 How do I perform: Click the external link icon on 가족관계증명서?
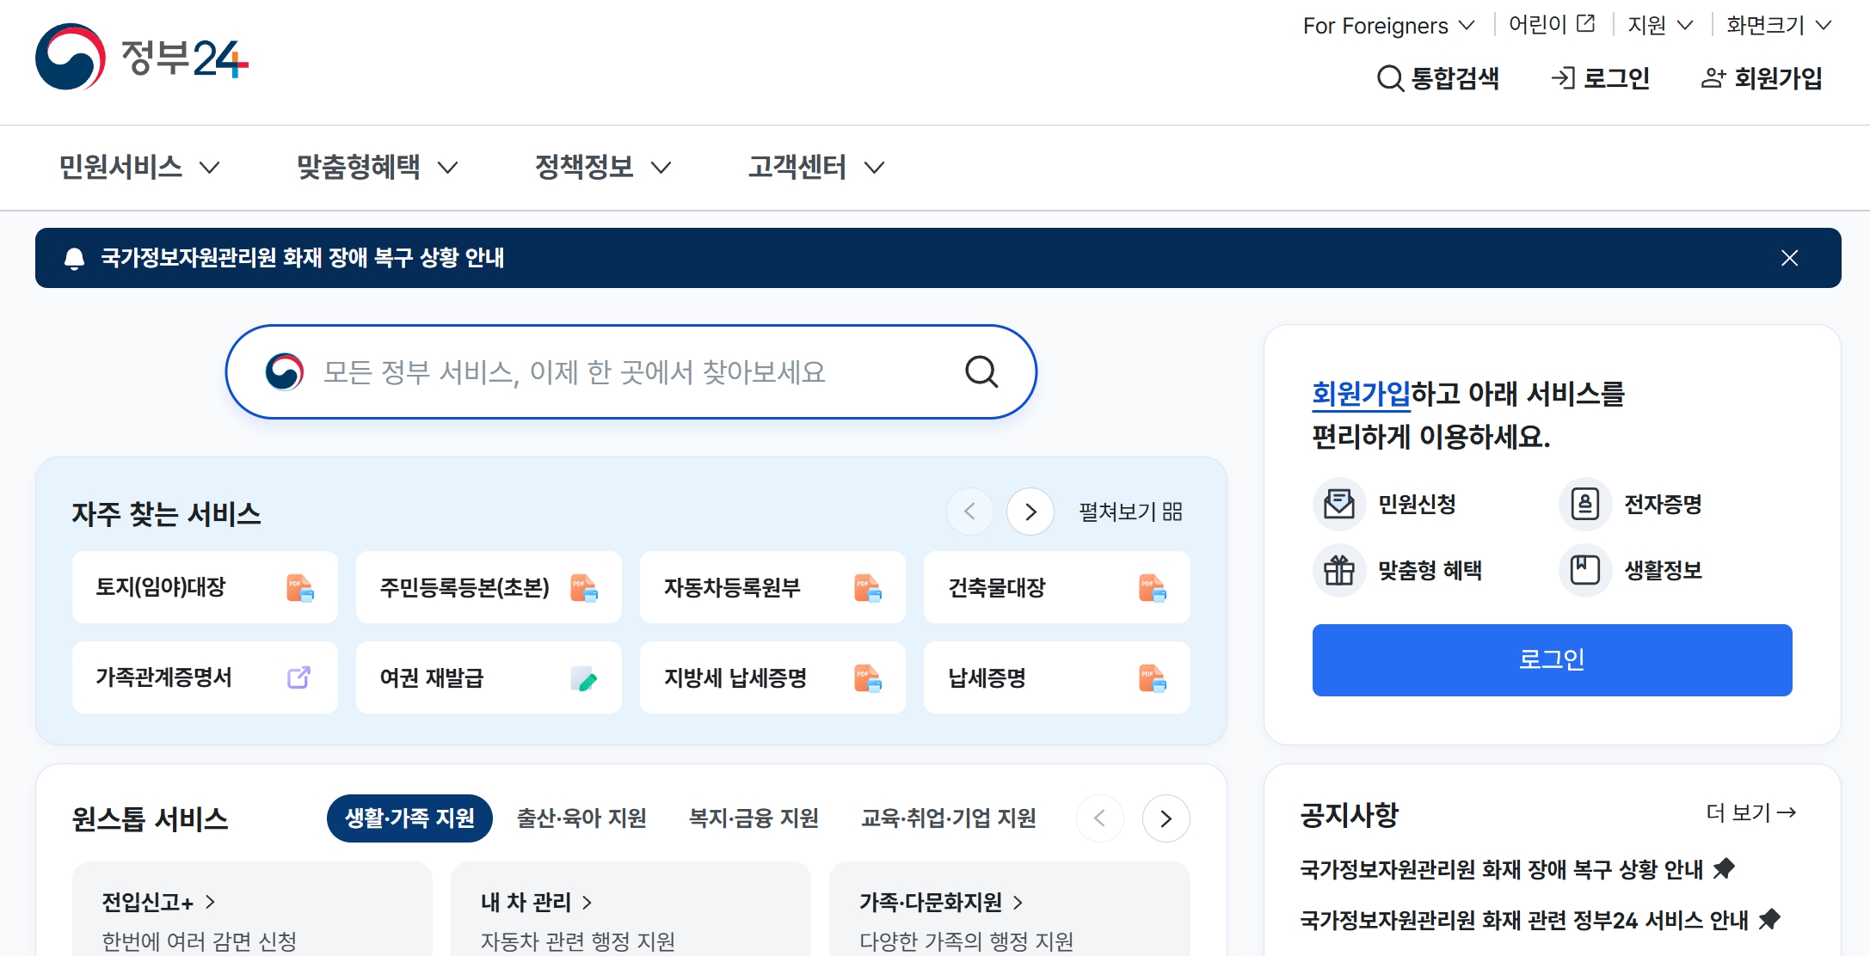pyautogui.click(x=298, y=678)
